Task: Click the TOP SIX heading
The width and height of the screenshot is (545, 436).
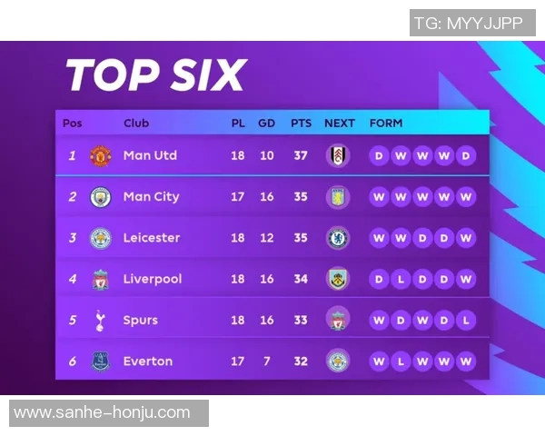Action: tap(156, 74)
